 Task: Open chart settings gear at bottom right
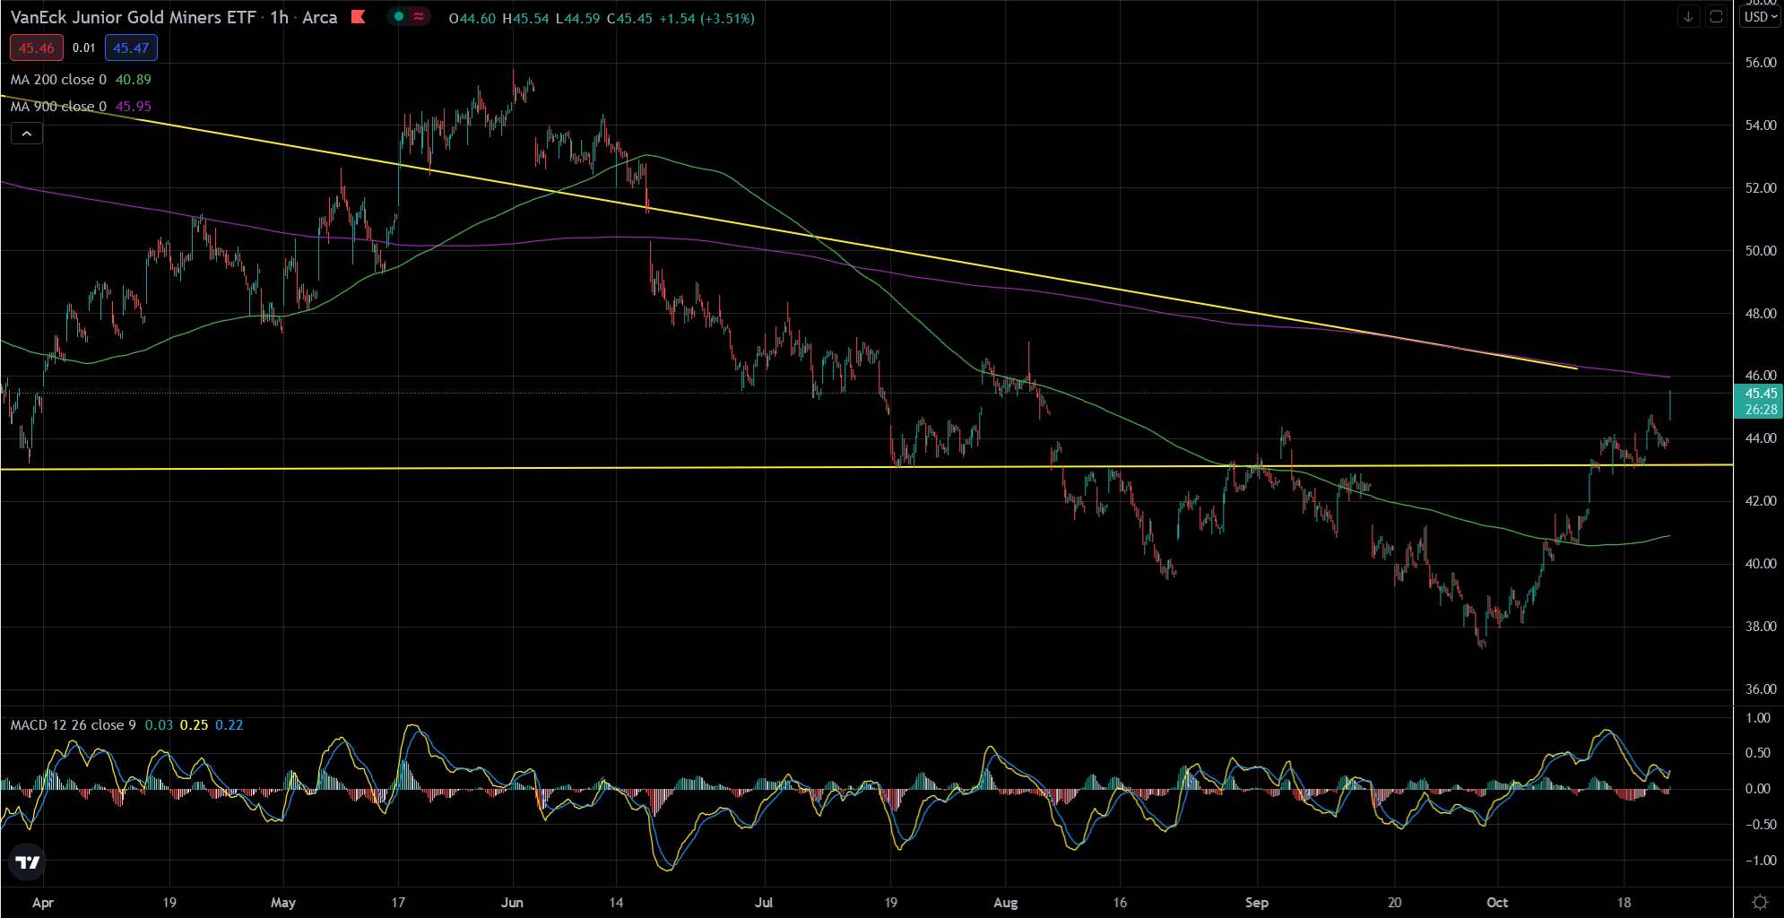[1759, 902]
